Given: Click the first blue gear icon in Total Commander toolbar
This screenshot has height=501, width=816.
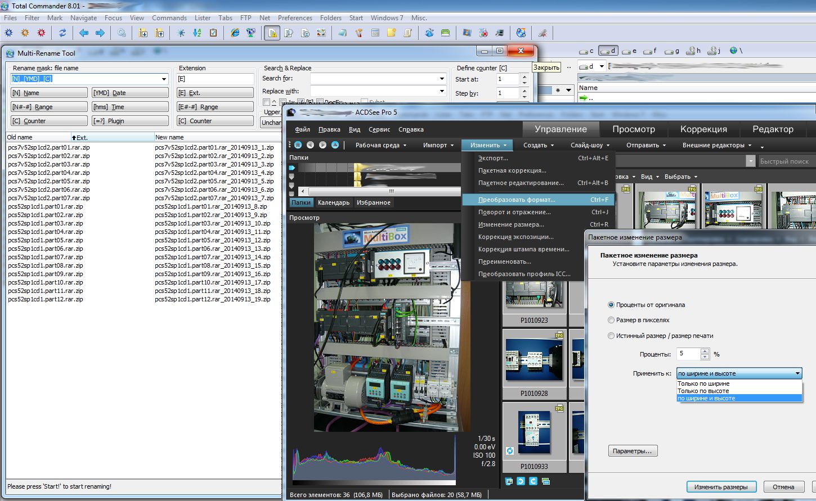Looking at the screenshot, I should click(8, 33).
